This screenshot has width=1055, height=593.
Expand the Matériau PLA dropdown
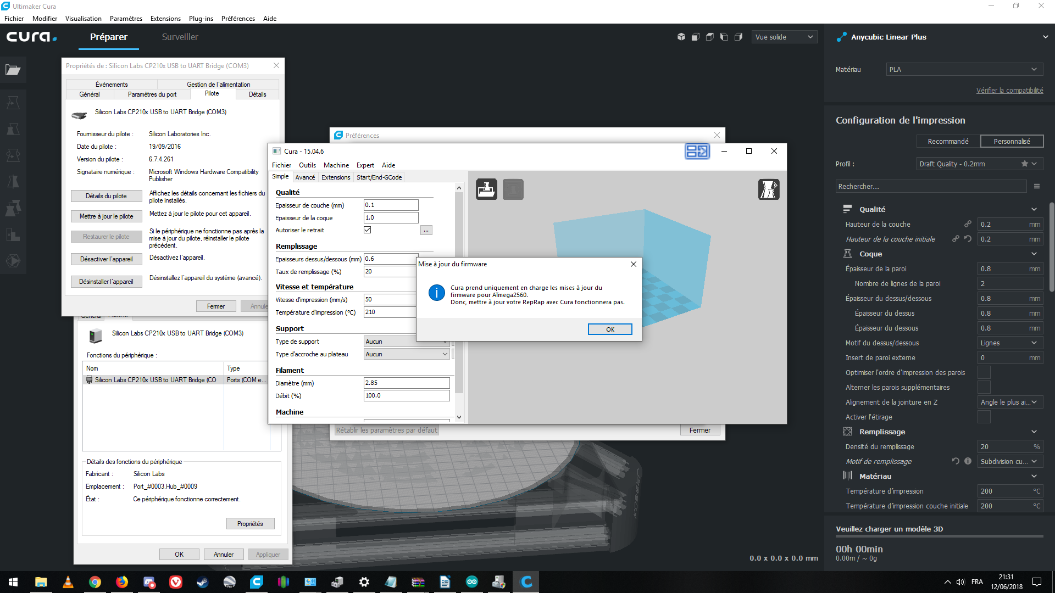(964, 70)
